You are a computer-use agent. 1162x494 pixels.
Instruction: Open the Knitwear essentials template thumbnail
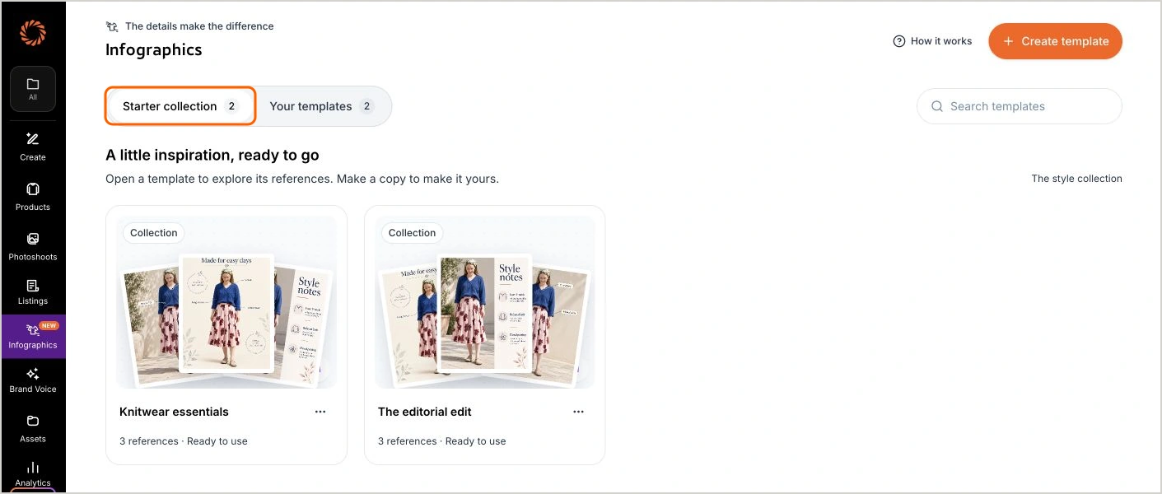[x=226, y=302]
